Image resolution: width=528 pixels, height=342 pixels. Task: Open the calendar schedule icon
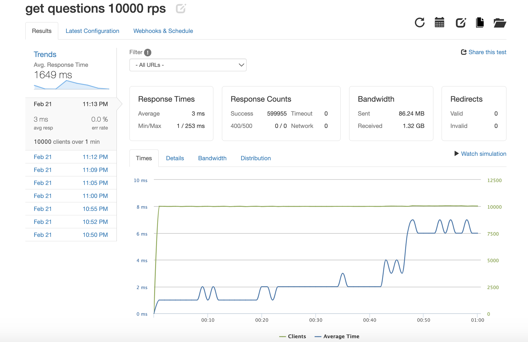pos(439,22)
